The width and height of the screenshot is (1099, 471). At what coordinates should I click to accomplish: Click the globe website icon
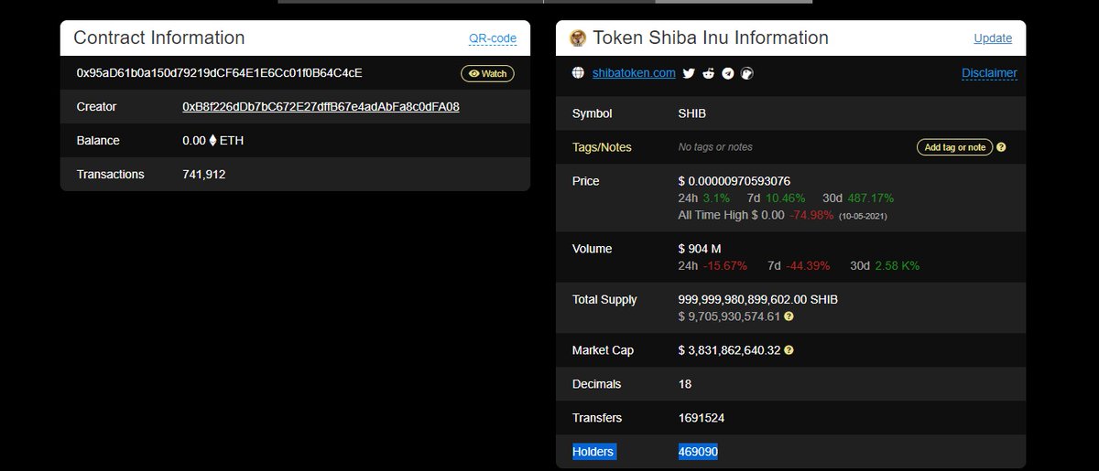tap(578, 73)
